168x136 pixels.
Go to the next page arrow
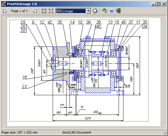pos(35,11)
